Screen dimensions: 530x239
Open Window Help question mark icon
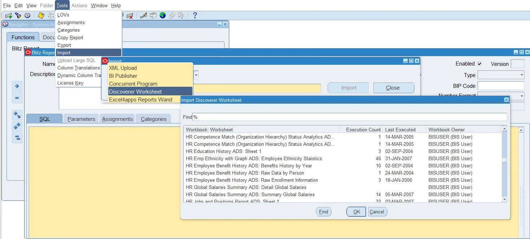click(x=195, y=15)
